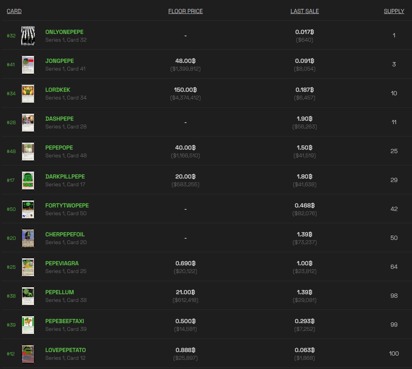Click PEPEBEEFTAXI floor price 0.500₿
The image size is (412, 369).
point(185,321)
